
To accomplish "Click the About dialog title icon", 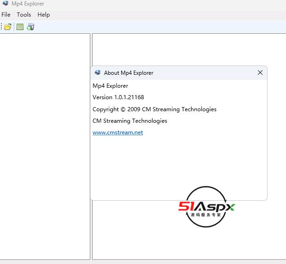I will click(98, 72).
